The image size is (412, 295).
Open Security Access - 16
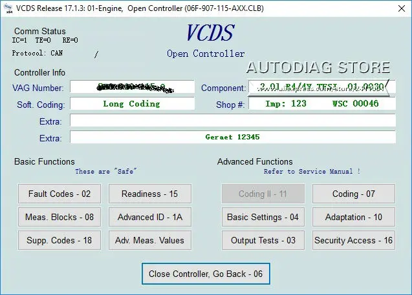coord(354,240)
